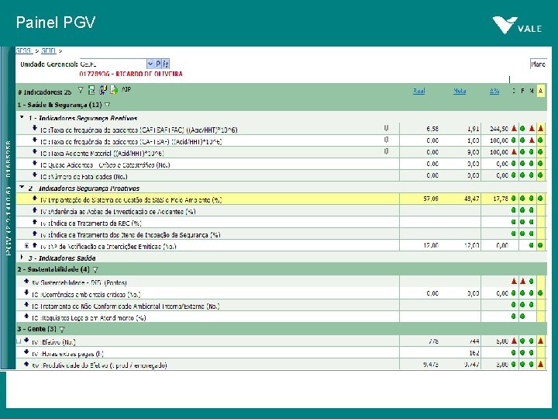
Task: Click the Vale logo
Action: point(518,26)
